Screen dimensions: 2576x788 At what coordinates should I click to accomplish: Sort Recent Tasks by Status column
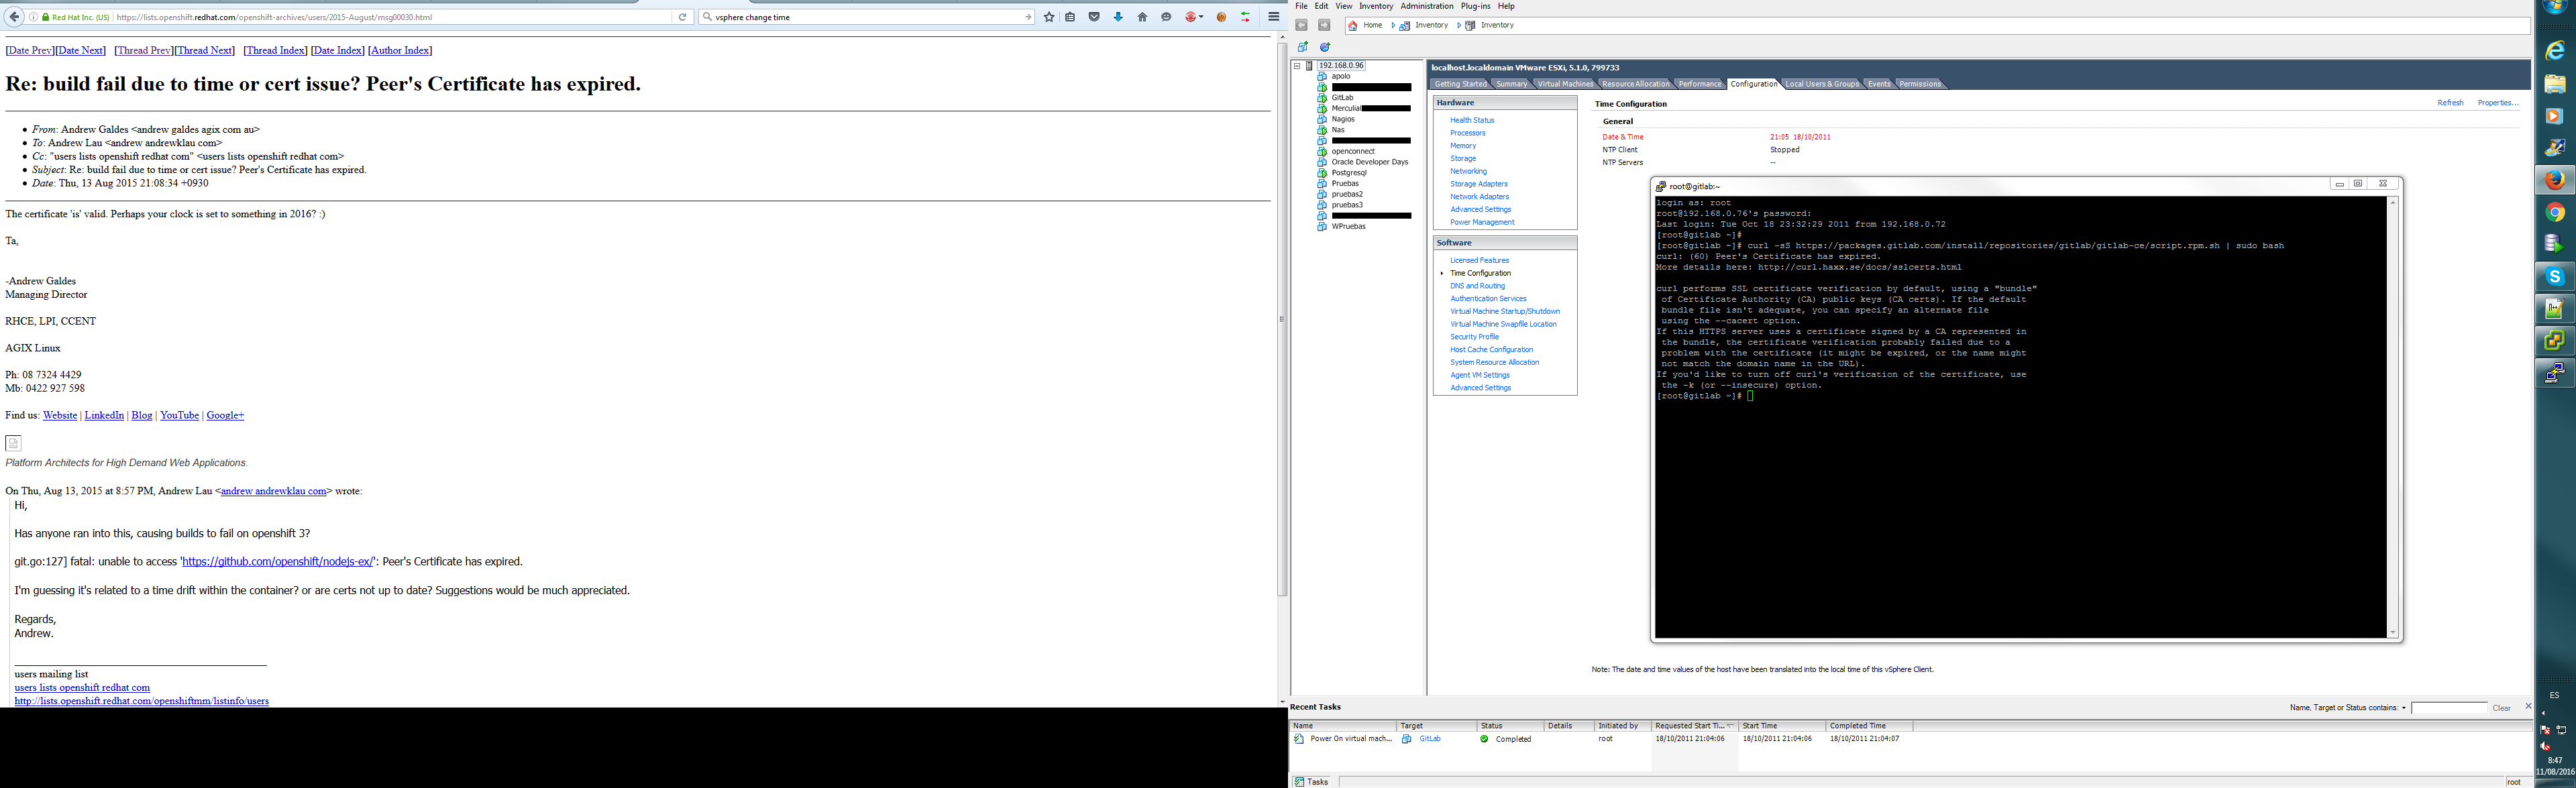(x=1510, y=726)
